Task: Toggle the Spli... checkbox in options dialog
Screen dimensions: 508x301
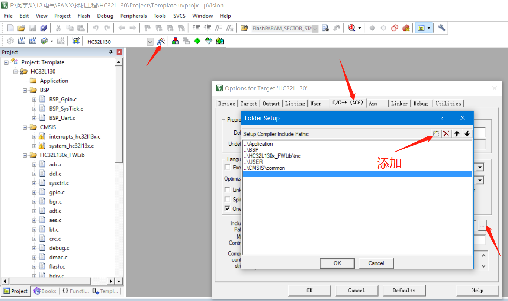Action: click(227, 200)
